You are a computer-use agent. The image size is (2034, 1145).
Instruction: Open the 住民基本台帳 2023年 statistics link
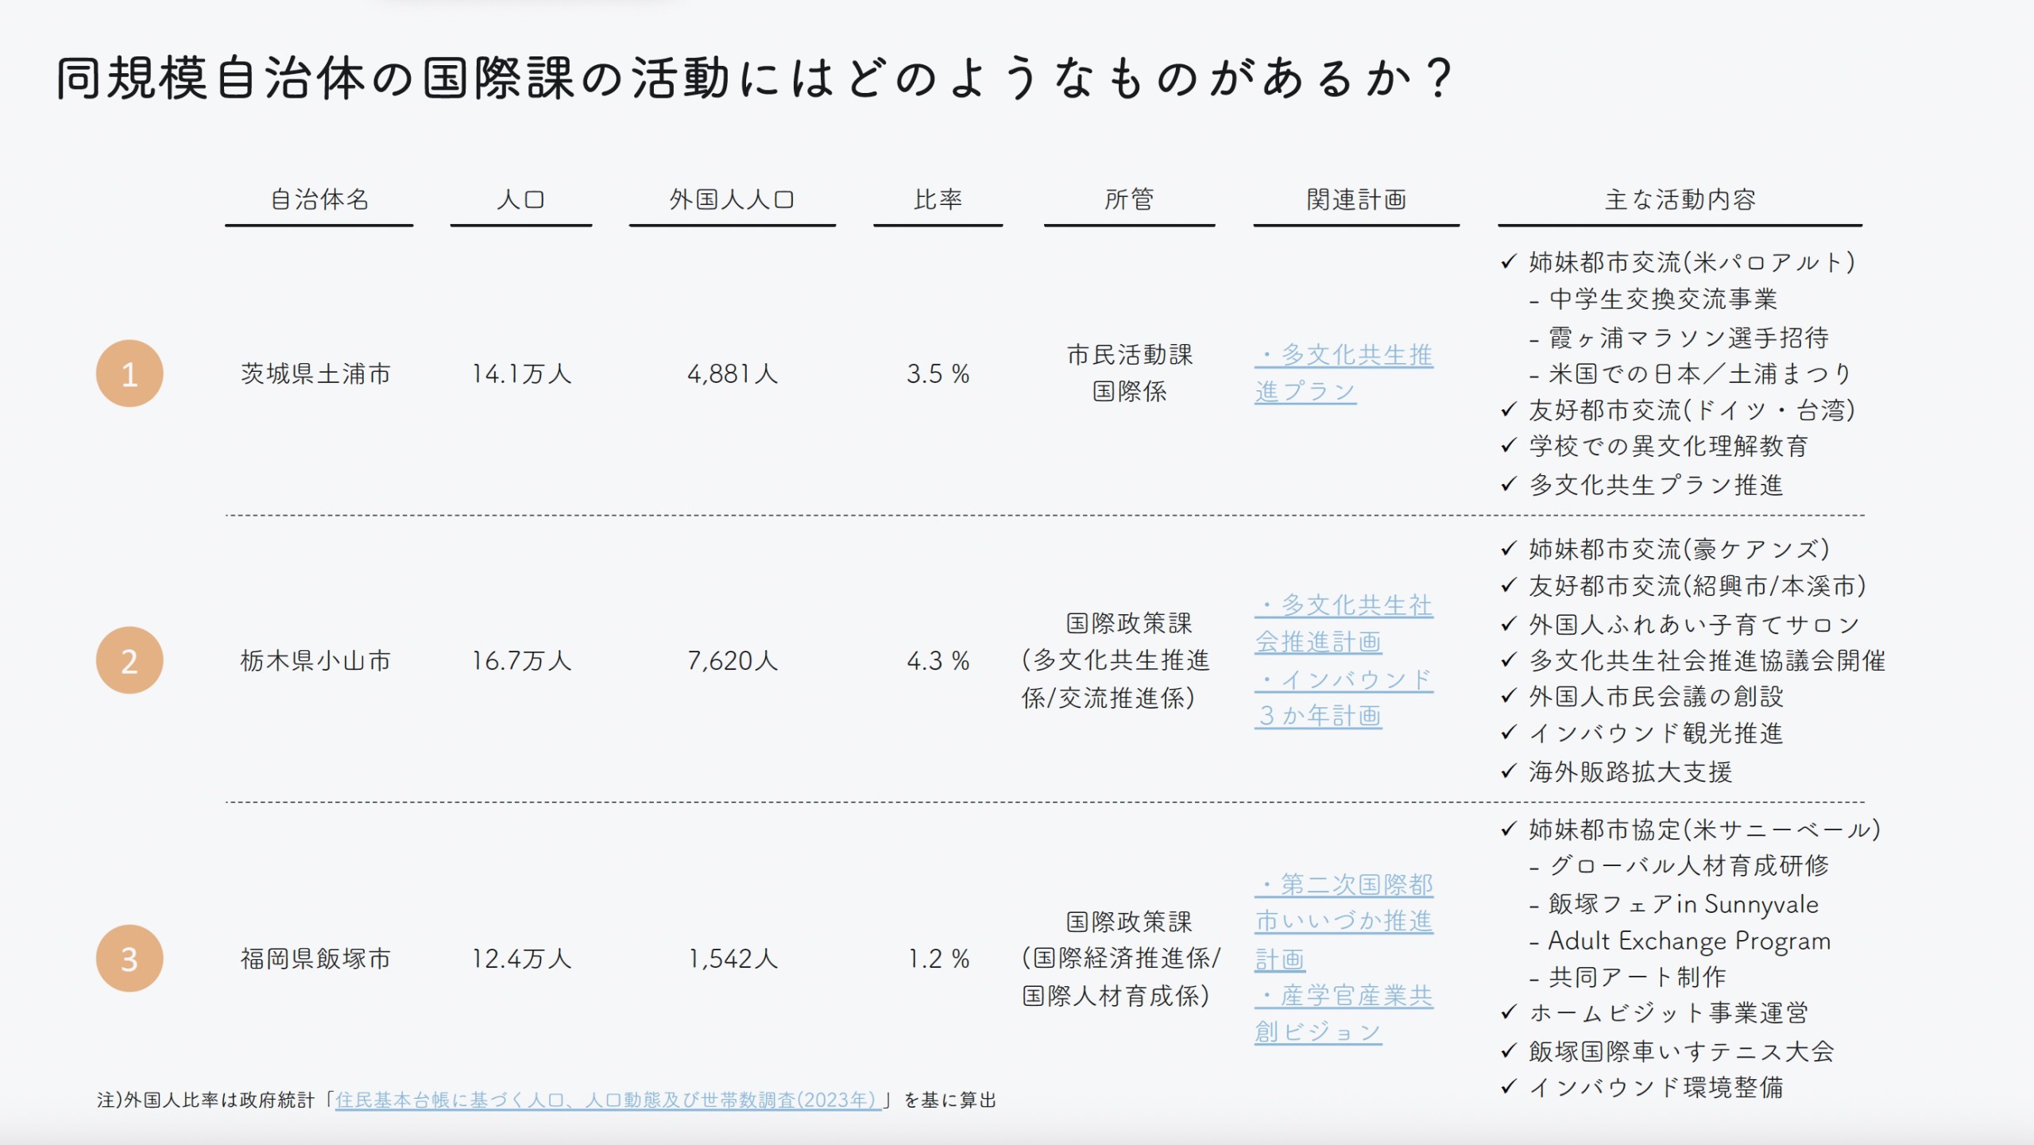(608, 1100)
